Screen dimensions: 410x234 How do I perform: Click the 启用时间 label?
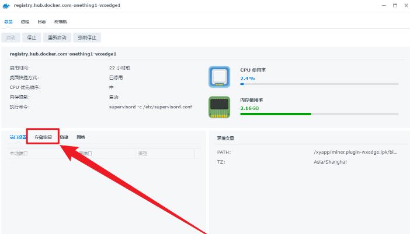pos(20,68)
